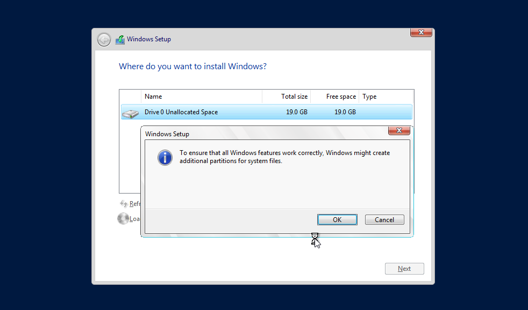
Task: Click the 'Where do you want to install Windows?' heading
Action: [x=192, y=67]
